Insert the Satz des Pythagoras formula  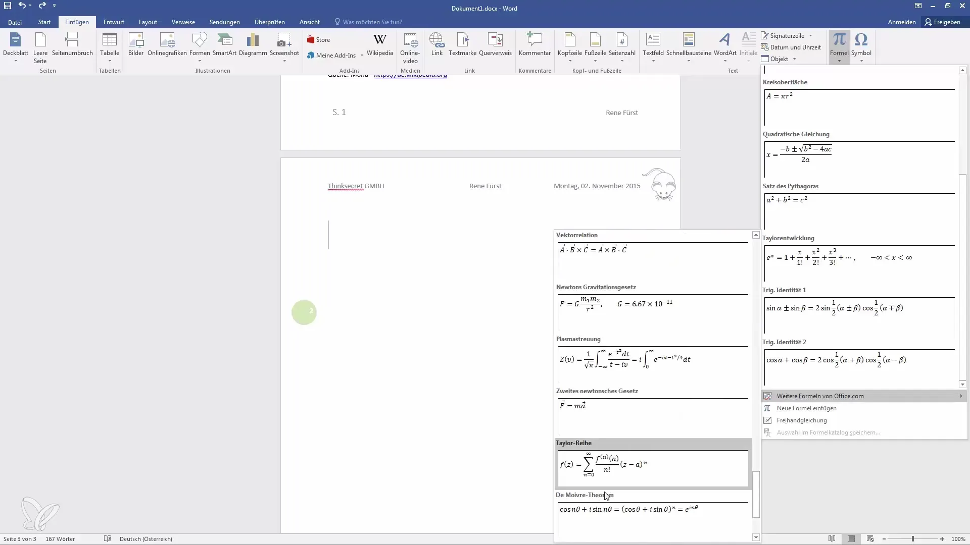tap(859, 206)
